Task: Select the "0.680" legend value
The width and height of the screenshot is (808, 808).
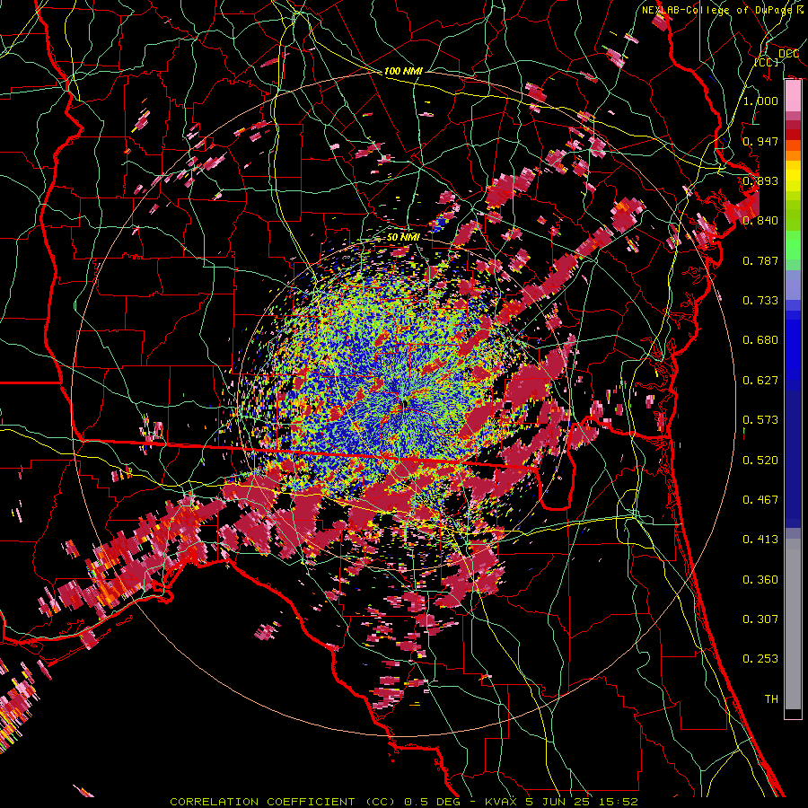Action: (x=760, y=340)
